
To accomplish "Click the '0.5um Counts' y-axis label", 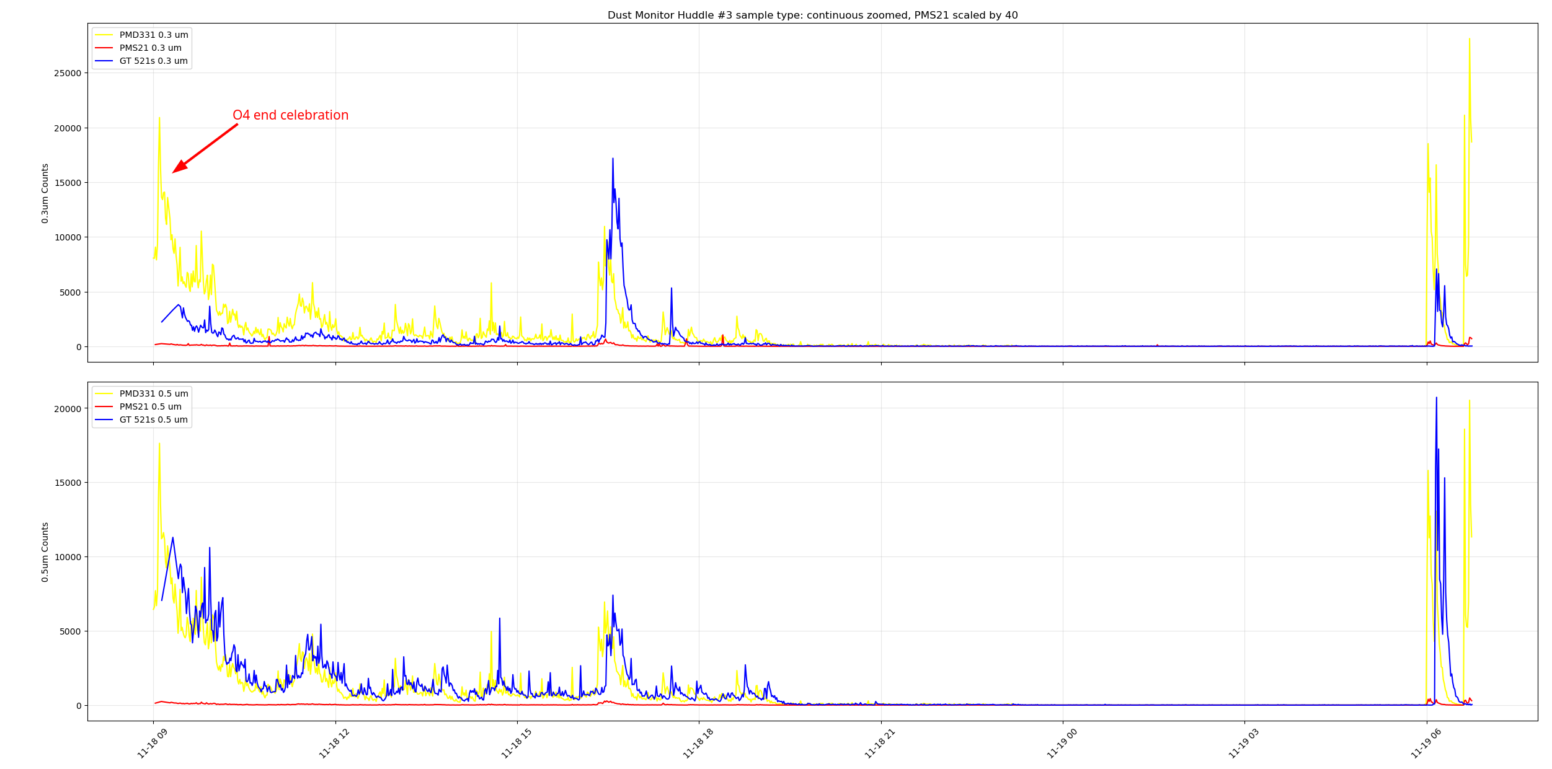I will point(45,552).
